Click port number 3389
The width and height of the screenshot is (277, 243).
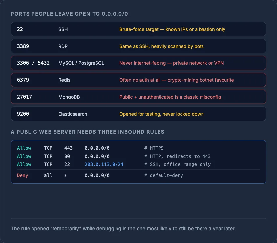[23, 46]
